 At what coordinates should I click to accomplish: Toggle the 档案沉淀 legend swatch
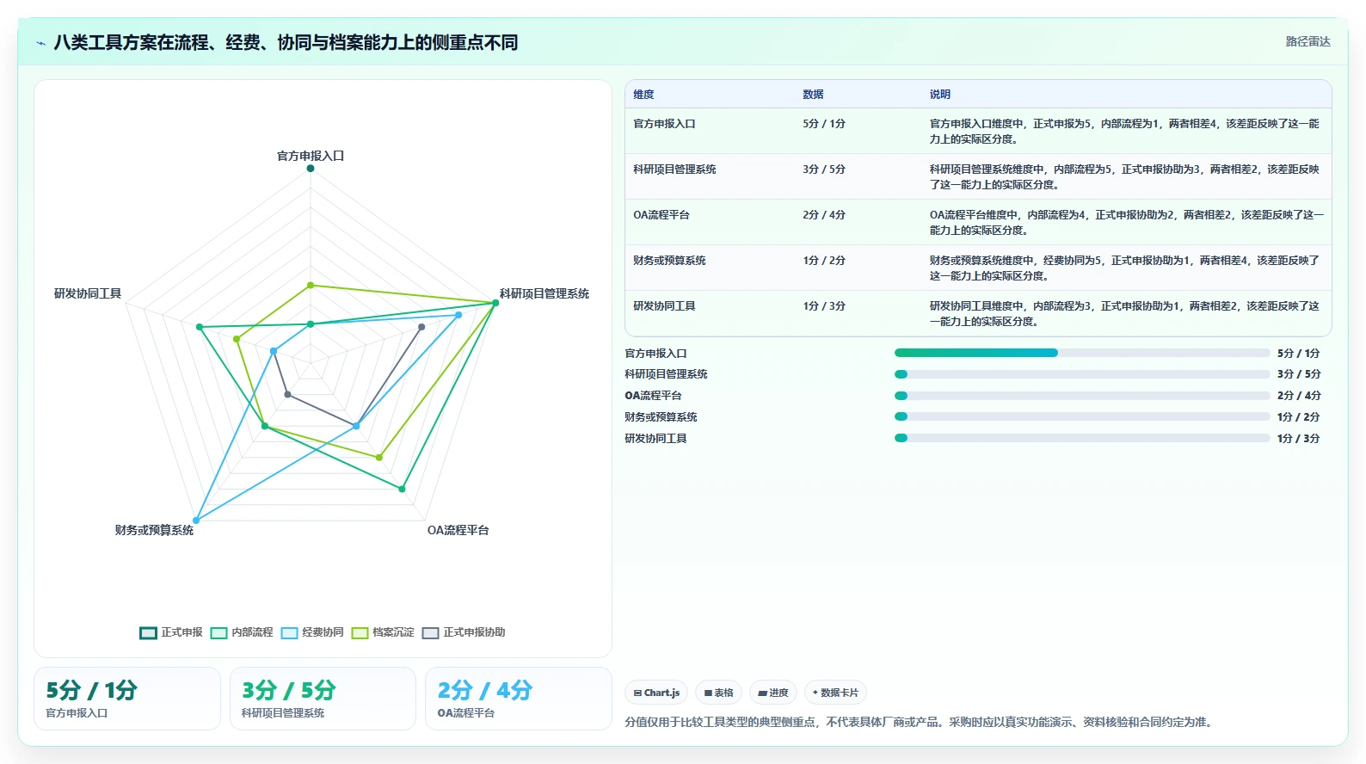pos(360,632)
